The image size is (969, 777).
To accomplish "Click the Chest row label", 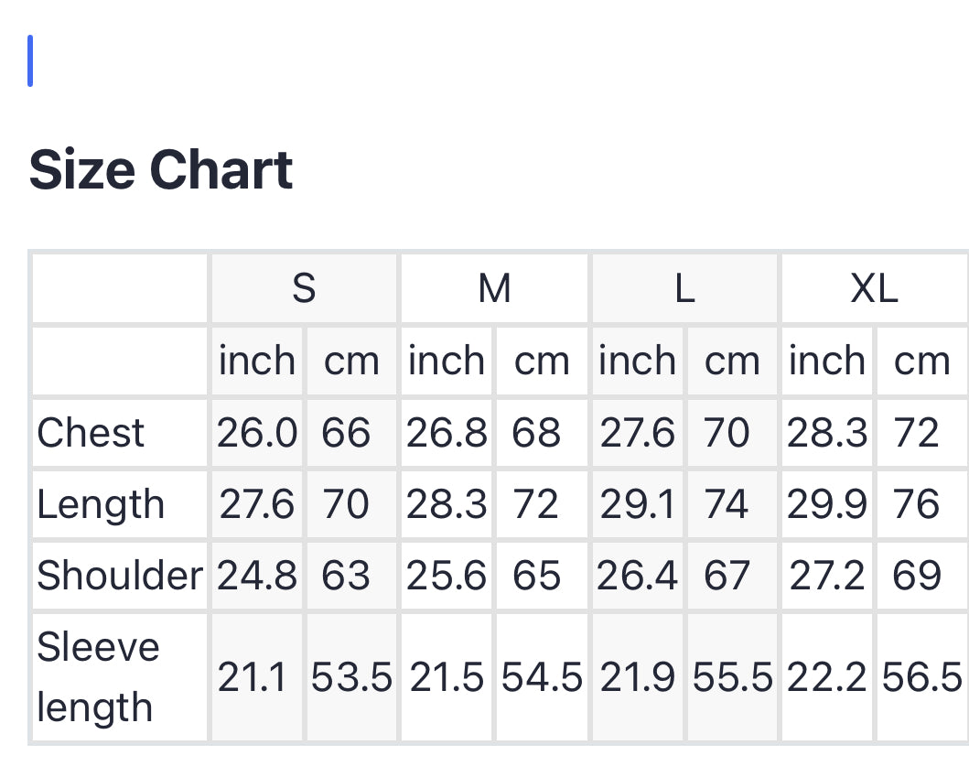I will [91, 432].
